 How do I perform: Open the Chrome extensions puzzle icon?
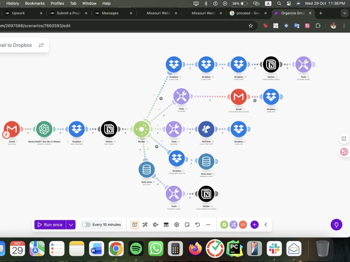tap(318, 26)
